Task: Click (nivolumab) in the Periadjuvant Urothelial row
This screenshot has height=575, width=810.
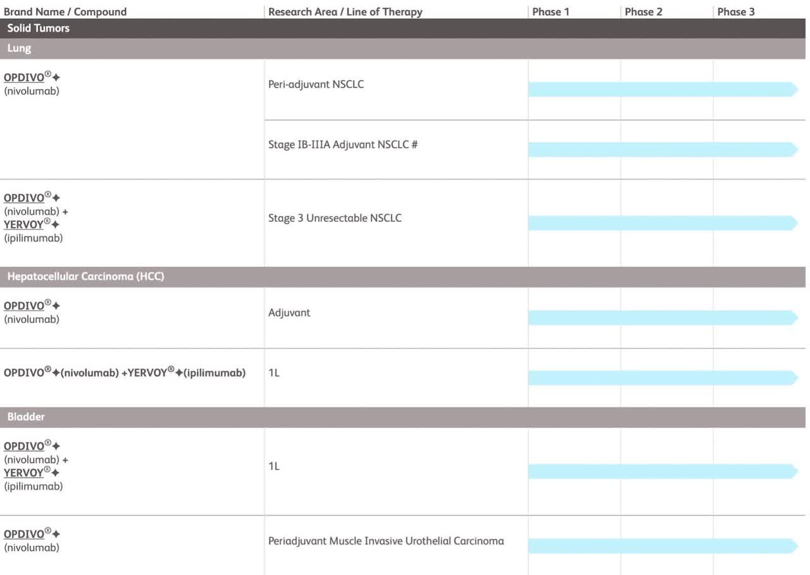Action: click(x=32, y=548)
